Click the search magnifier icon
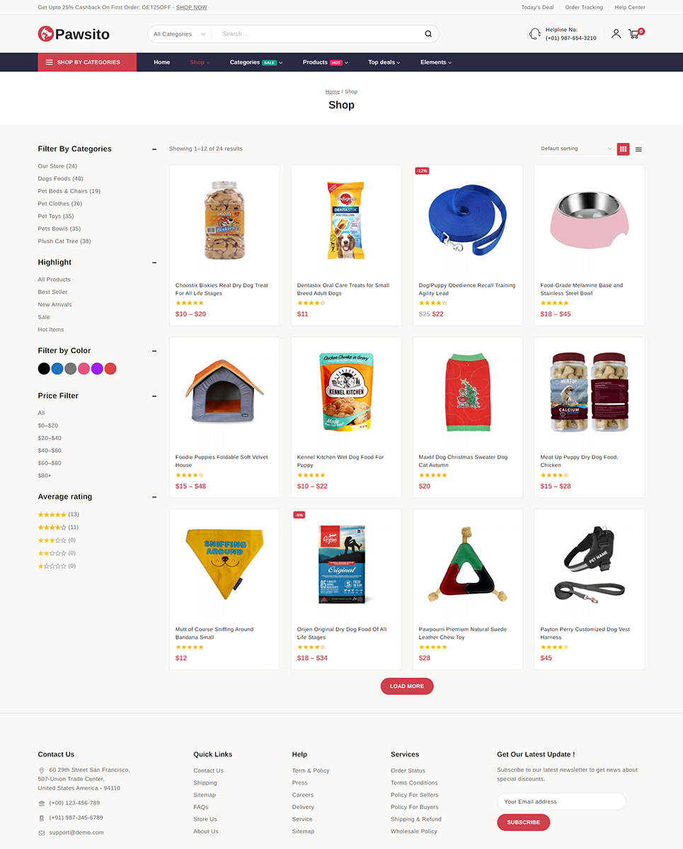The width and height of the screenshot is (683, 849). 428,34
